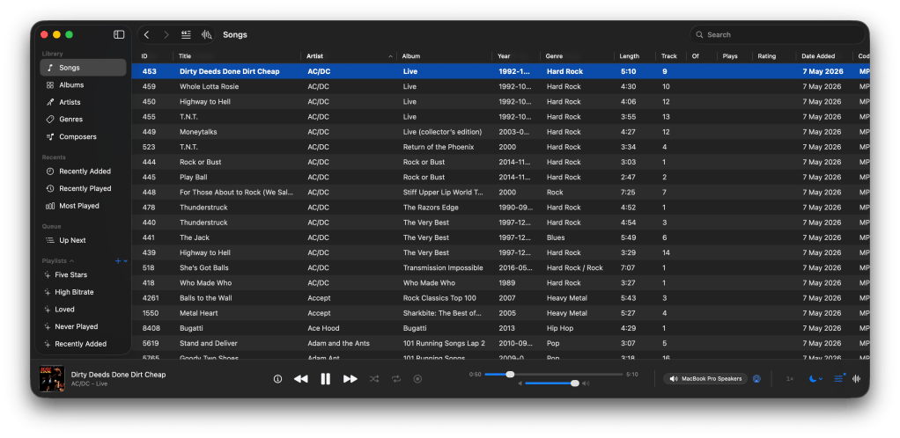900x438 pixels.
Task: Open the High Bitrate playlist
Action: point(84,292)
